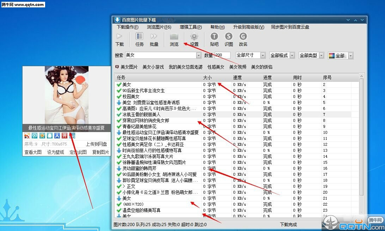This screenshot has height=231, width=385.
Task: Open the 任务 task list icon
Action: [140, 36]
